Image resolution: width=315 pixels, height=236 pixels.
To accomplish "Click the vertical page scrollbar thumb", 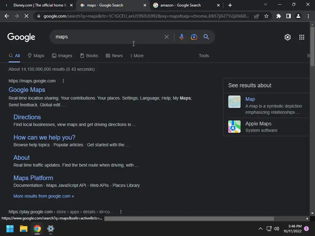I will pos(312,46).
